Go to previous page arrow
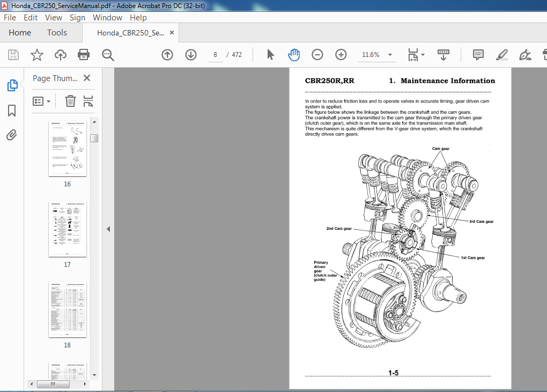Viewport: 547px width, 392px height. coord(167,55)
